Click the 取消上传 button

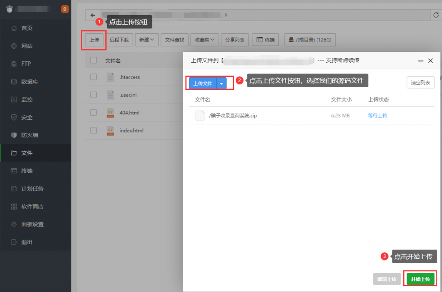[387, 279]
